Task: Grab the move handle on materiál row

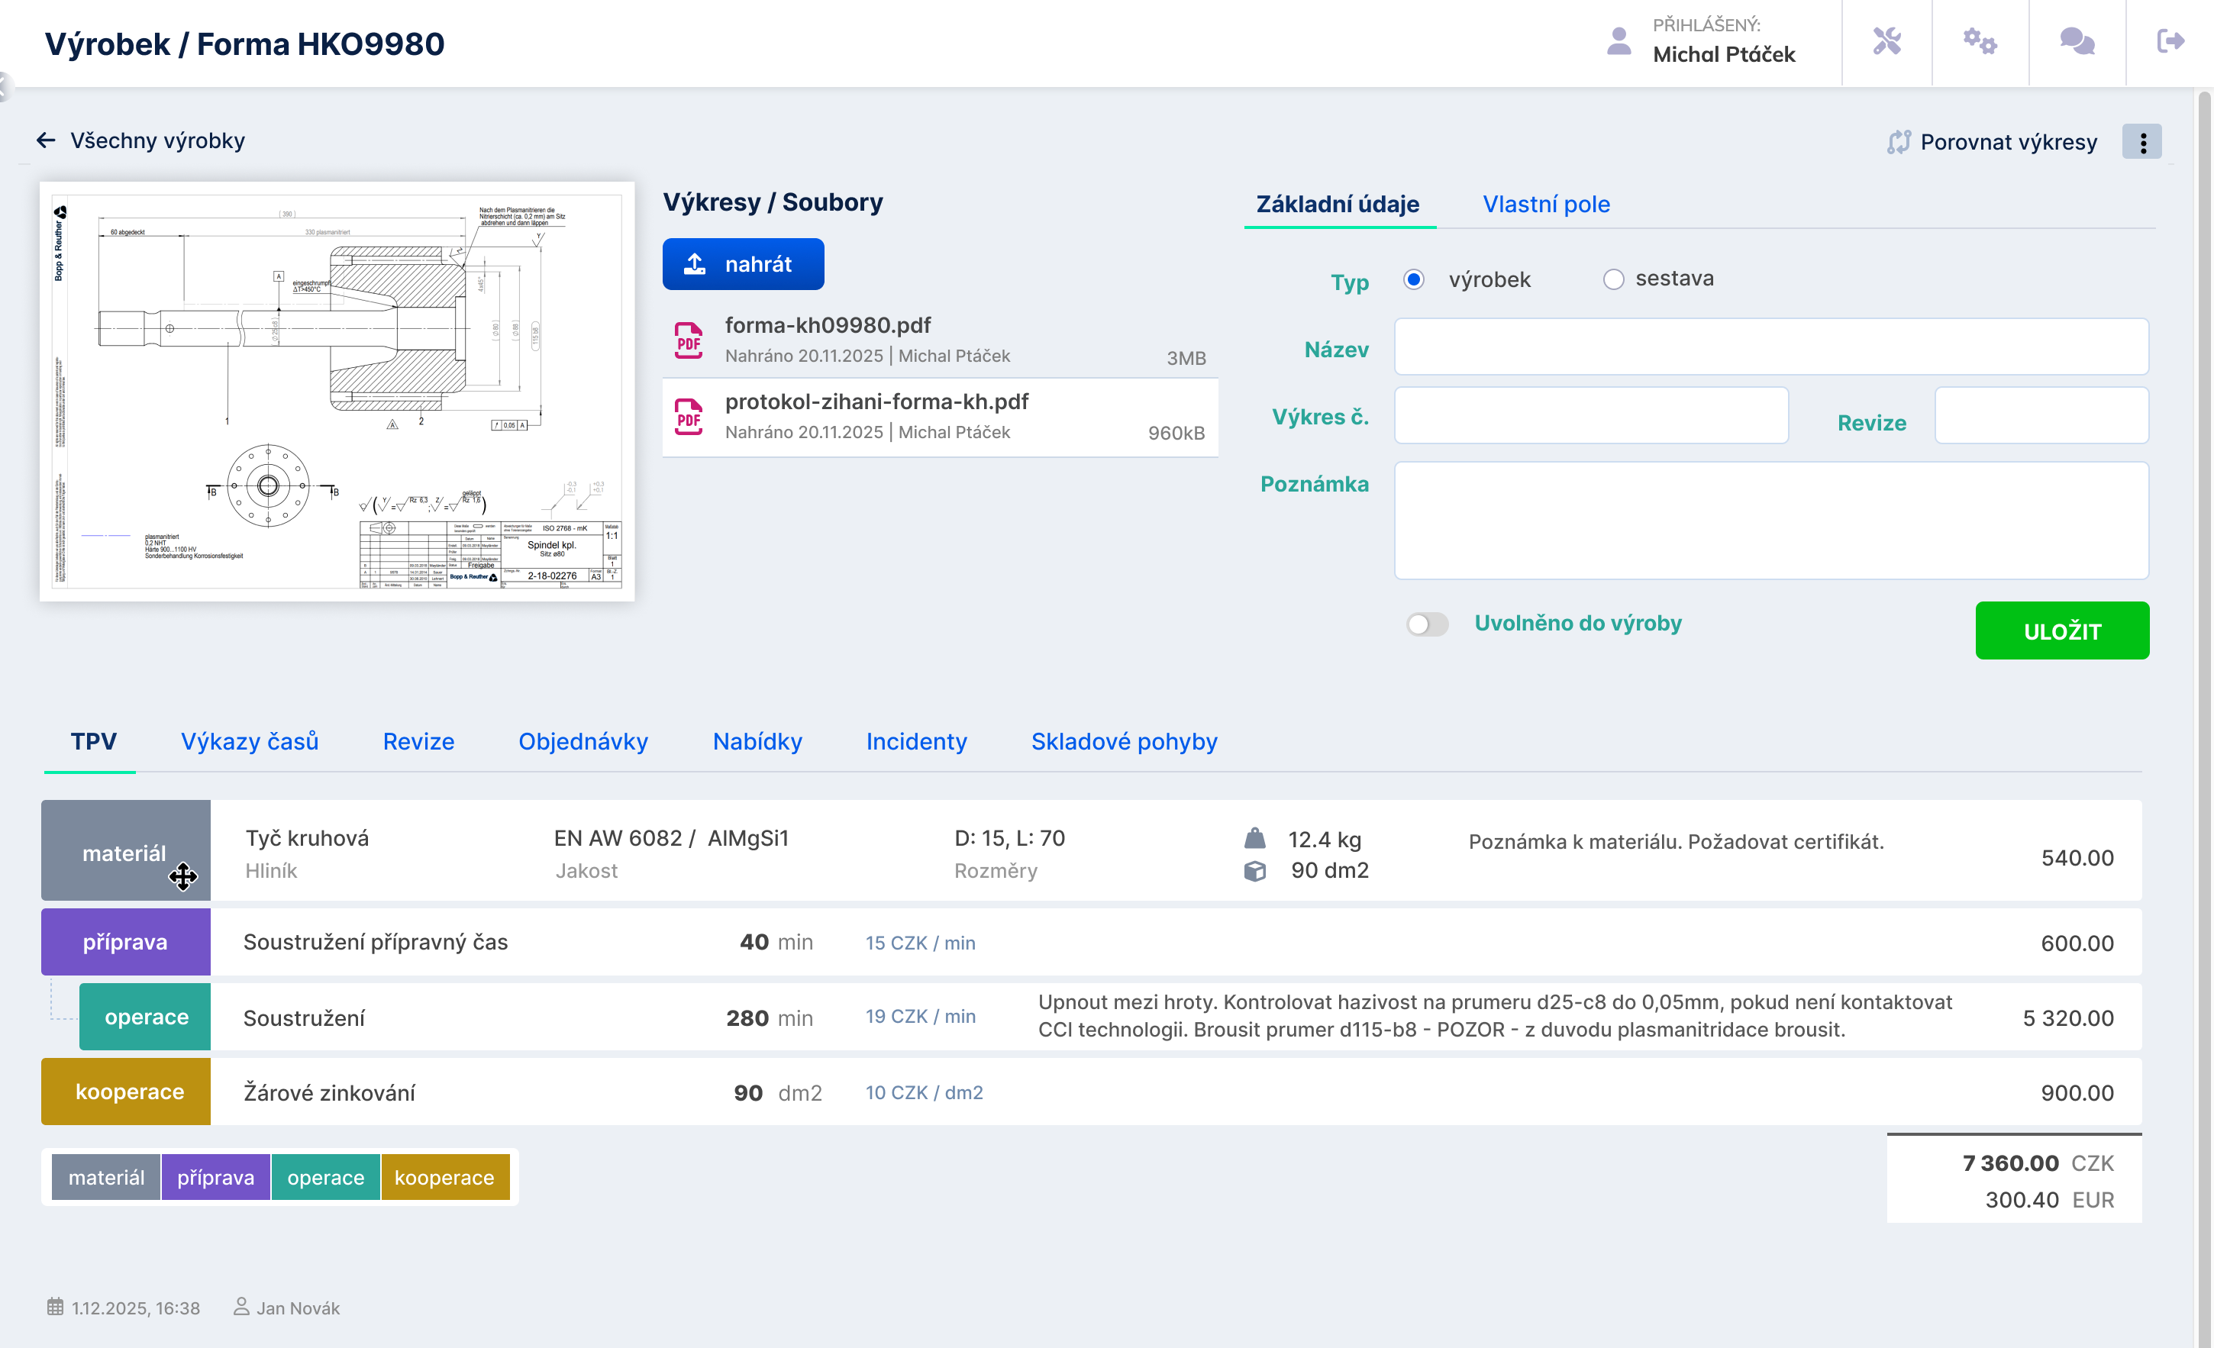Action: pos(182,876)
